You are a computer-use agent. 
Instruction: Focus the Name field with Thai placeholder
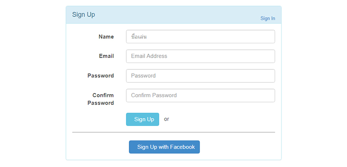coord(200,37)
